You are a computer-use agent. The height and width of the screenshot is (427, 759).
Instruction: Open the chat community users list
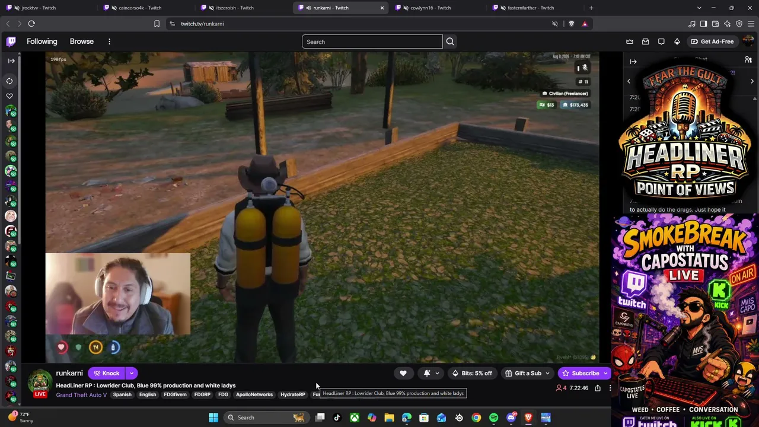tap(748, 60)
